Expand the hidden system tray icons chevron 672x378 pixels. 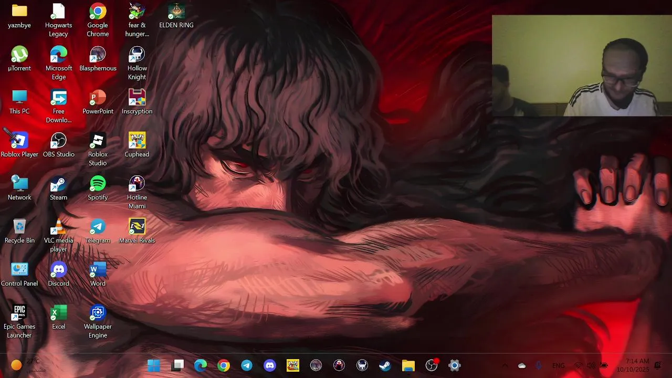pos(505,365)
